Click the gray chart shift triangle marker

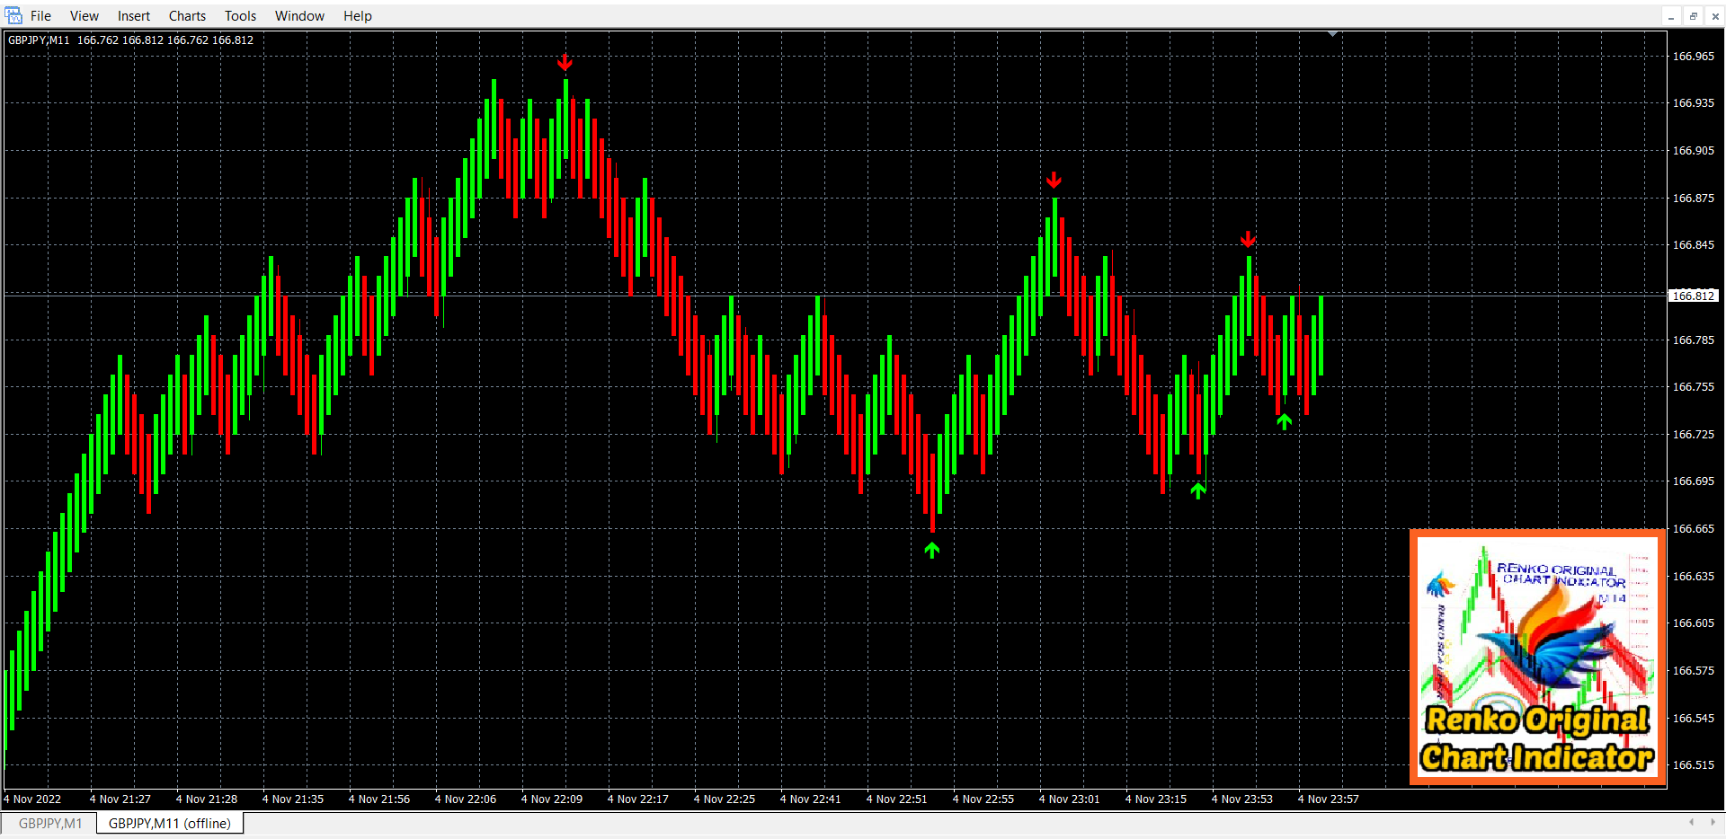tap(1333, 34)
